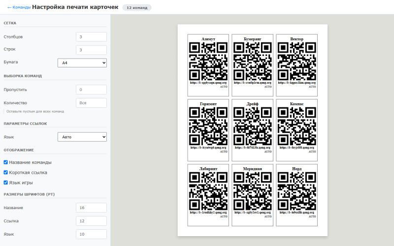Focus the Язык font size field
This screenshot has height=246, width=394.
pos(91,234)
